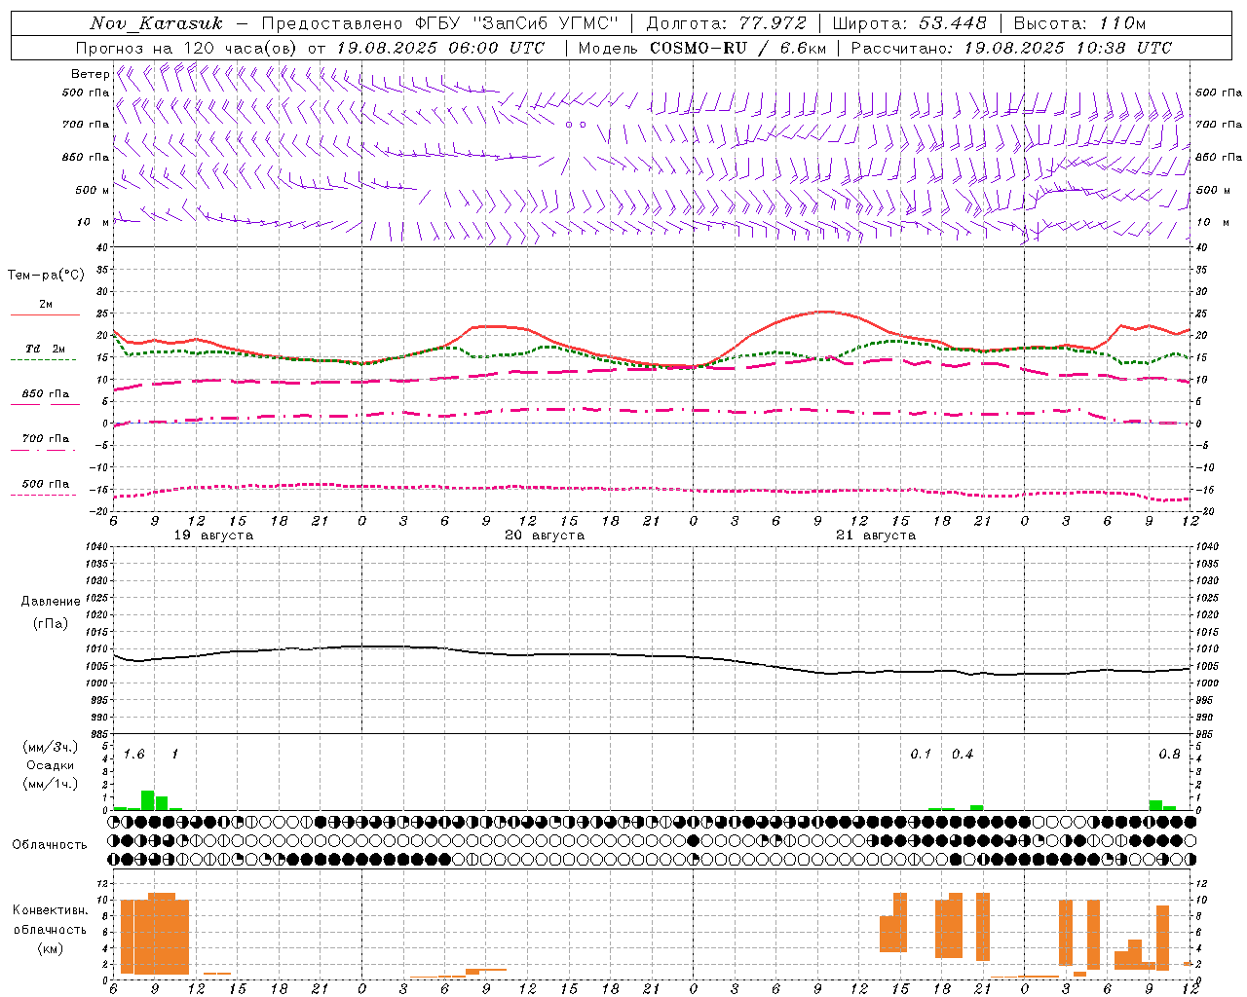Click the '(км)' unit under convective label

(x=51, y=948)
